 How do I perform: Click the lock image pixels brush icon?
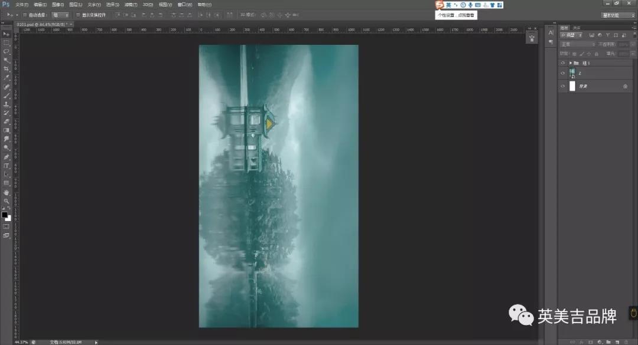coord(582,54)
